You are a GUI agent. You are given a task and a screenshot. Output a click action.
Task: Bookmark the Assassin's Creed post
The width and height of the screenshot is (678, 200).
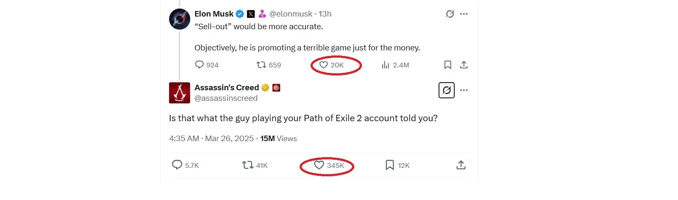tap(390, 165)
